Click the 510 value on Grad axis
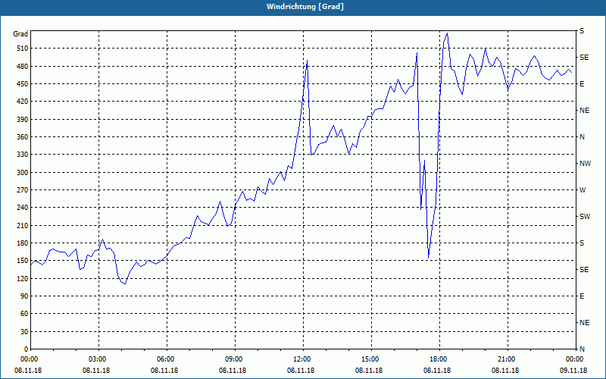 [x=23, y=49]
